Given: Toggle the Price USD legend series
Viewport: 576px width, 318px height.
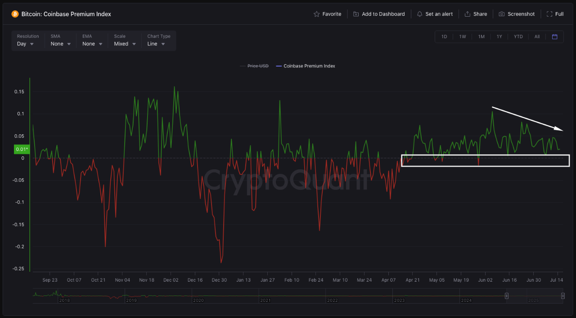Looking at the screenshot, I should 254,66.
